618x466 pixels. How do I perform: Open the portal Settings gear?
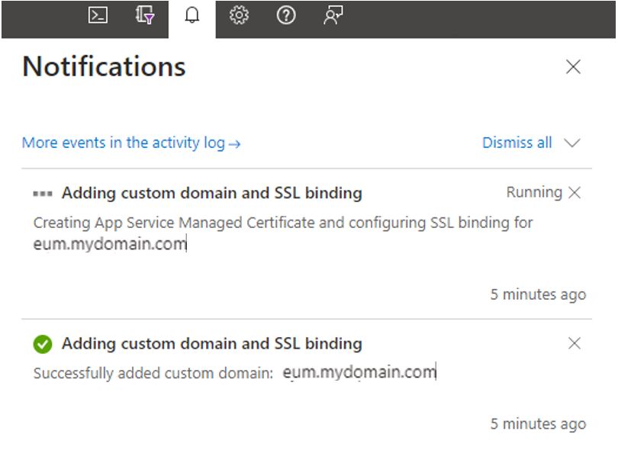240,17
